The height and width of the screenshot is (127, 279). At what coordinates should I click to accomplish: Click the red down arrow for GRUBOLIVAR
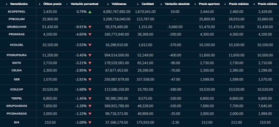coord(90,27)
